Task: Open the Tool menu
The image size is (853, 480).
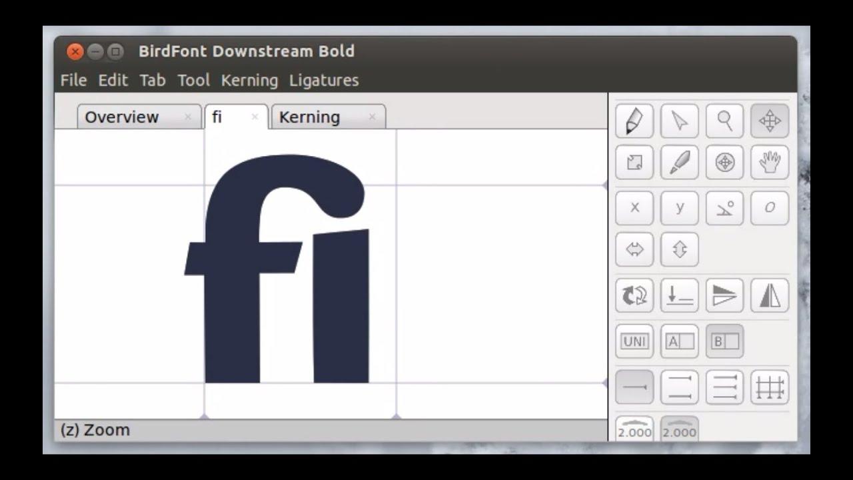Action: point(193,80)
